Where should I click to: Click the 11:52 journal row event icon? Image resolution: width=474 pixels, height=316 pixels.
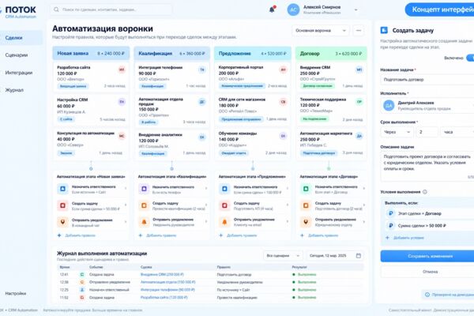click(82, 298)
